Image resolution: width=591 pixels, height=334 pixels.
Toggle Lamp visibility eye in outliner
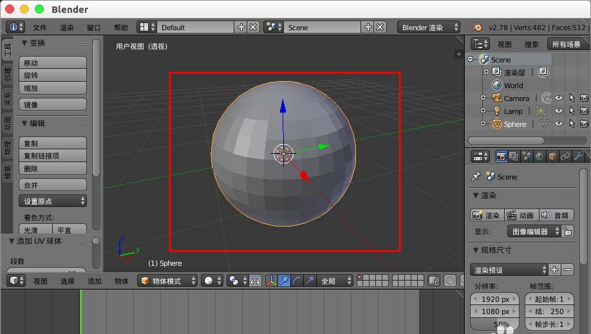559,111
